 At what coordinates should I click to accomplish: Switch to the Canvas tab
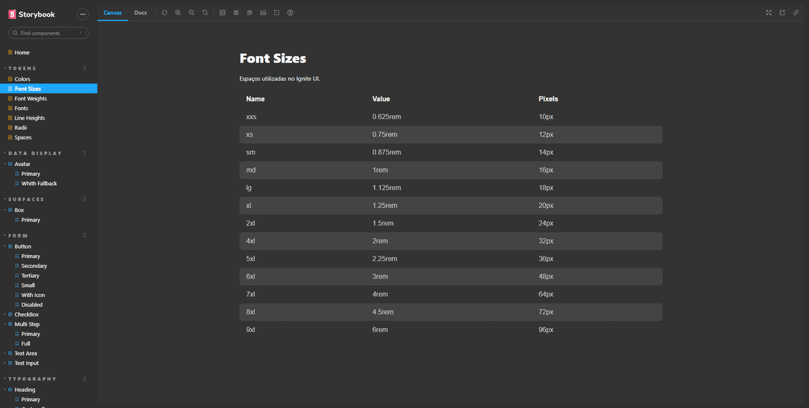tap(113, 13)
